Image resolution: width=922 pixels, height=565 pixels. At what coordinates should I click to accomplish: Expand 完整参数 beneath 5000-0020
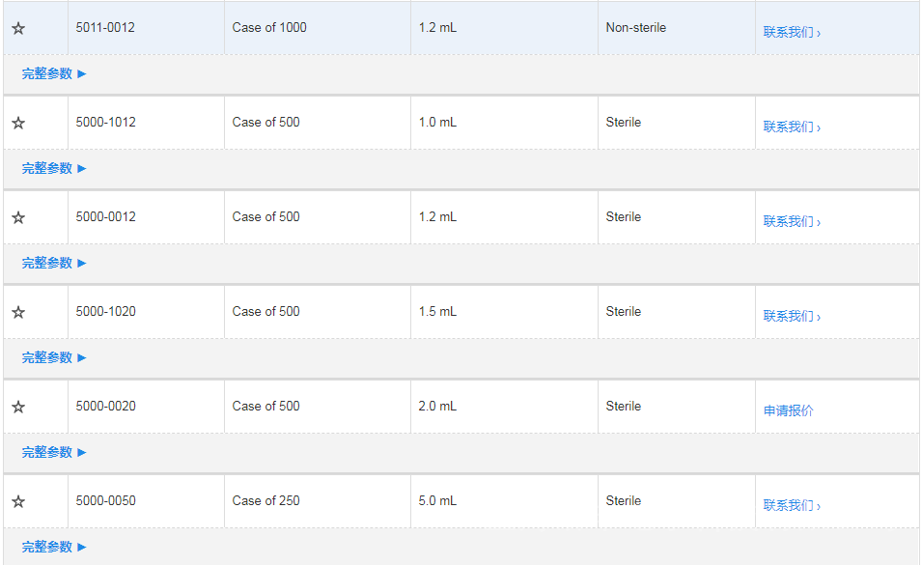[54, 452]
